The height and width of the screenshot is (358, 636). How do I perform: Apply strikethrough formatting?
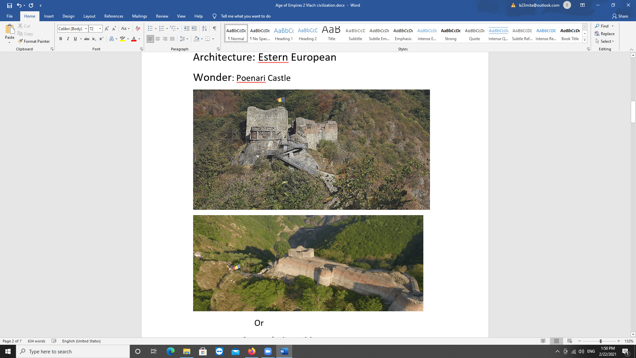click(87, 39)
